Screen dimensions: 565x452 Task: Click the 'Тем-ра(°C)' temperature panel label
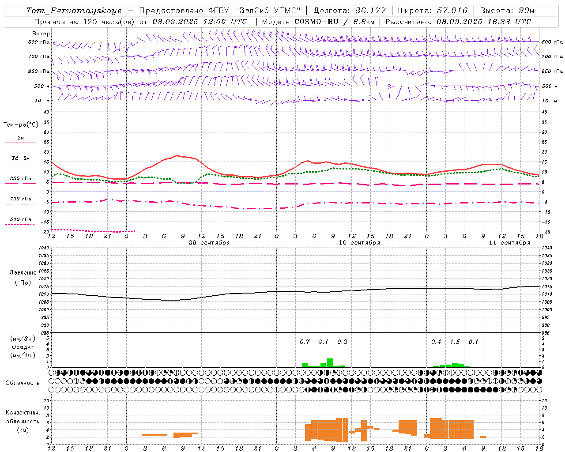click(21, 125)
